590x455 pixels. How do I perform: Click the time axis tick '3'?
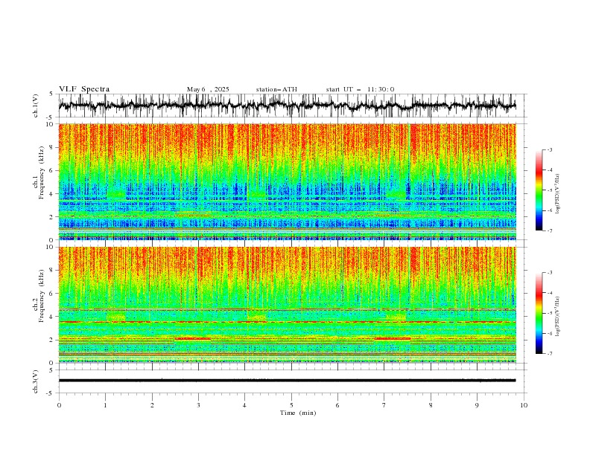(198, 405)
